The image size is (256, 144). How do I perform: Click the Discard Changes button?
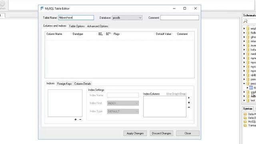[x=162, y=133]
